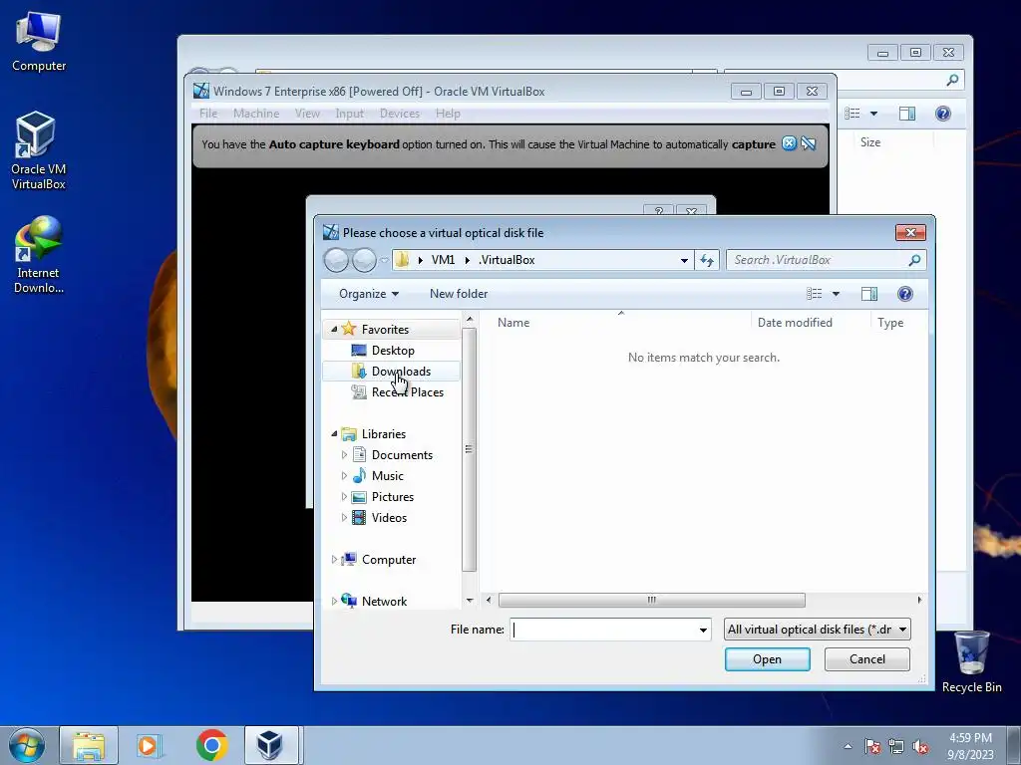The width and height of the screenshot is (1021, 765).
Task: Open the Recycle Bin on desktop
Action: (x=971, y=661)
